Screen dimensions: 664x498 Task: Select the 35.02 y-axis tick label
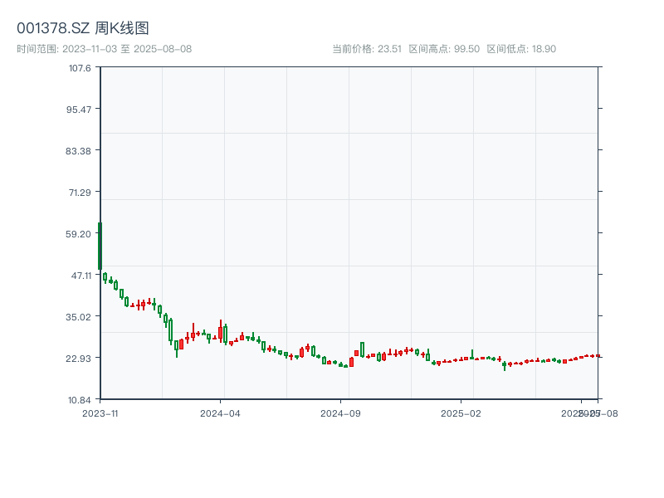[81, 316]
